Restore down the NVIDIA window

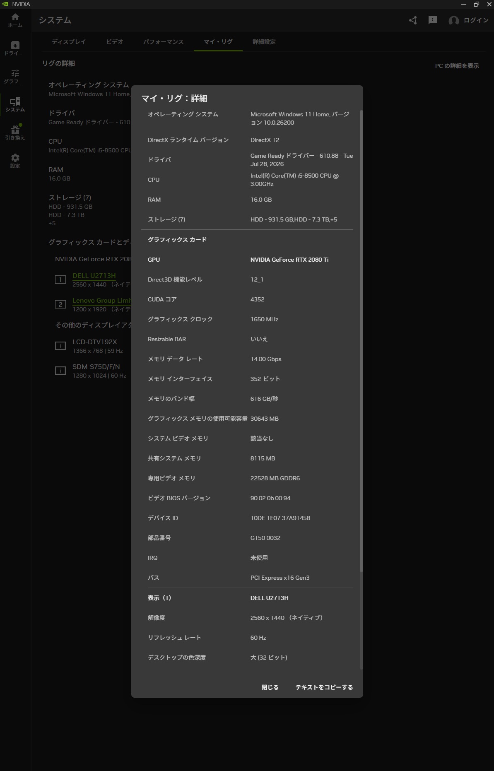477,4
